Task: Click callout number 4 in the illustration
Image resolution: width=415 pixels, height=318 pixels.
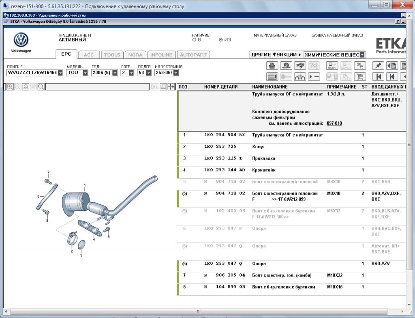Action: pyautogui.click(x=94, y=240)
